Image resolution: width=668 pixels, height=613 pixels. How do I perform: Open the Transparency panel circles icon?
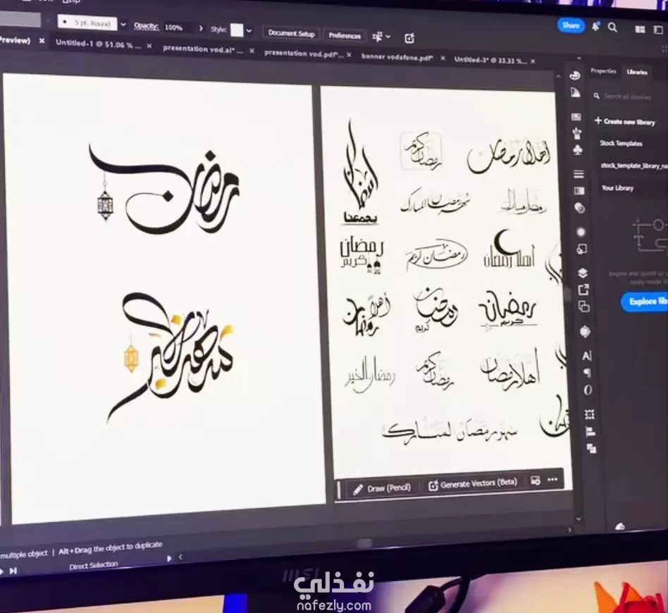point(579,208)
